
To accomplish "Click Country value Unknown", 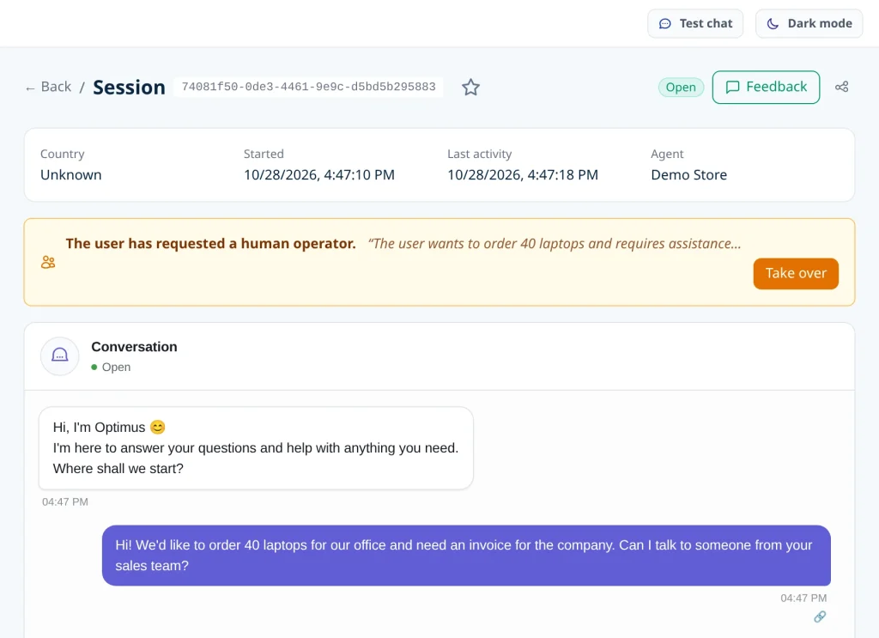I will 70,175.
